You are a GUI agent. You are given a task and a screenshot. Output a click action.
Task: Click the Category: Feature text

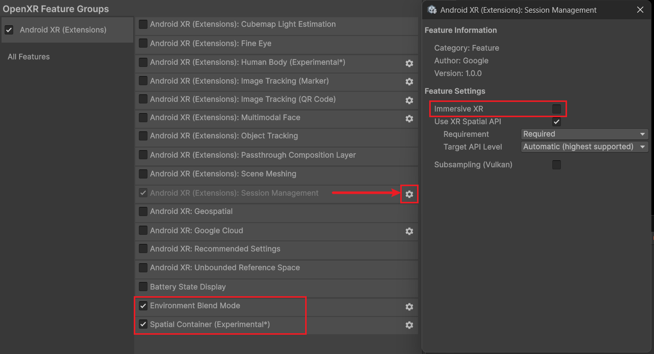[466, 48]
